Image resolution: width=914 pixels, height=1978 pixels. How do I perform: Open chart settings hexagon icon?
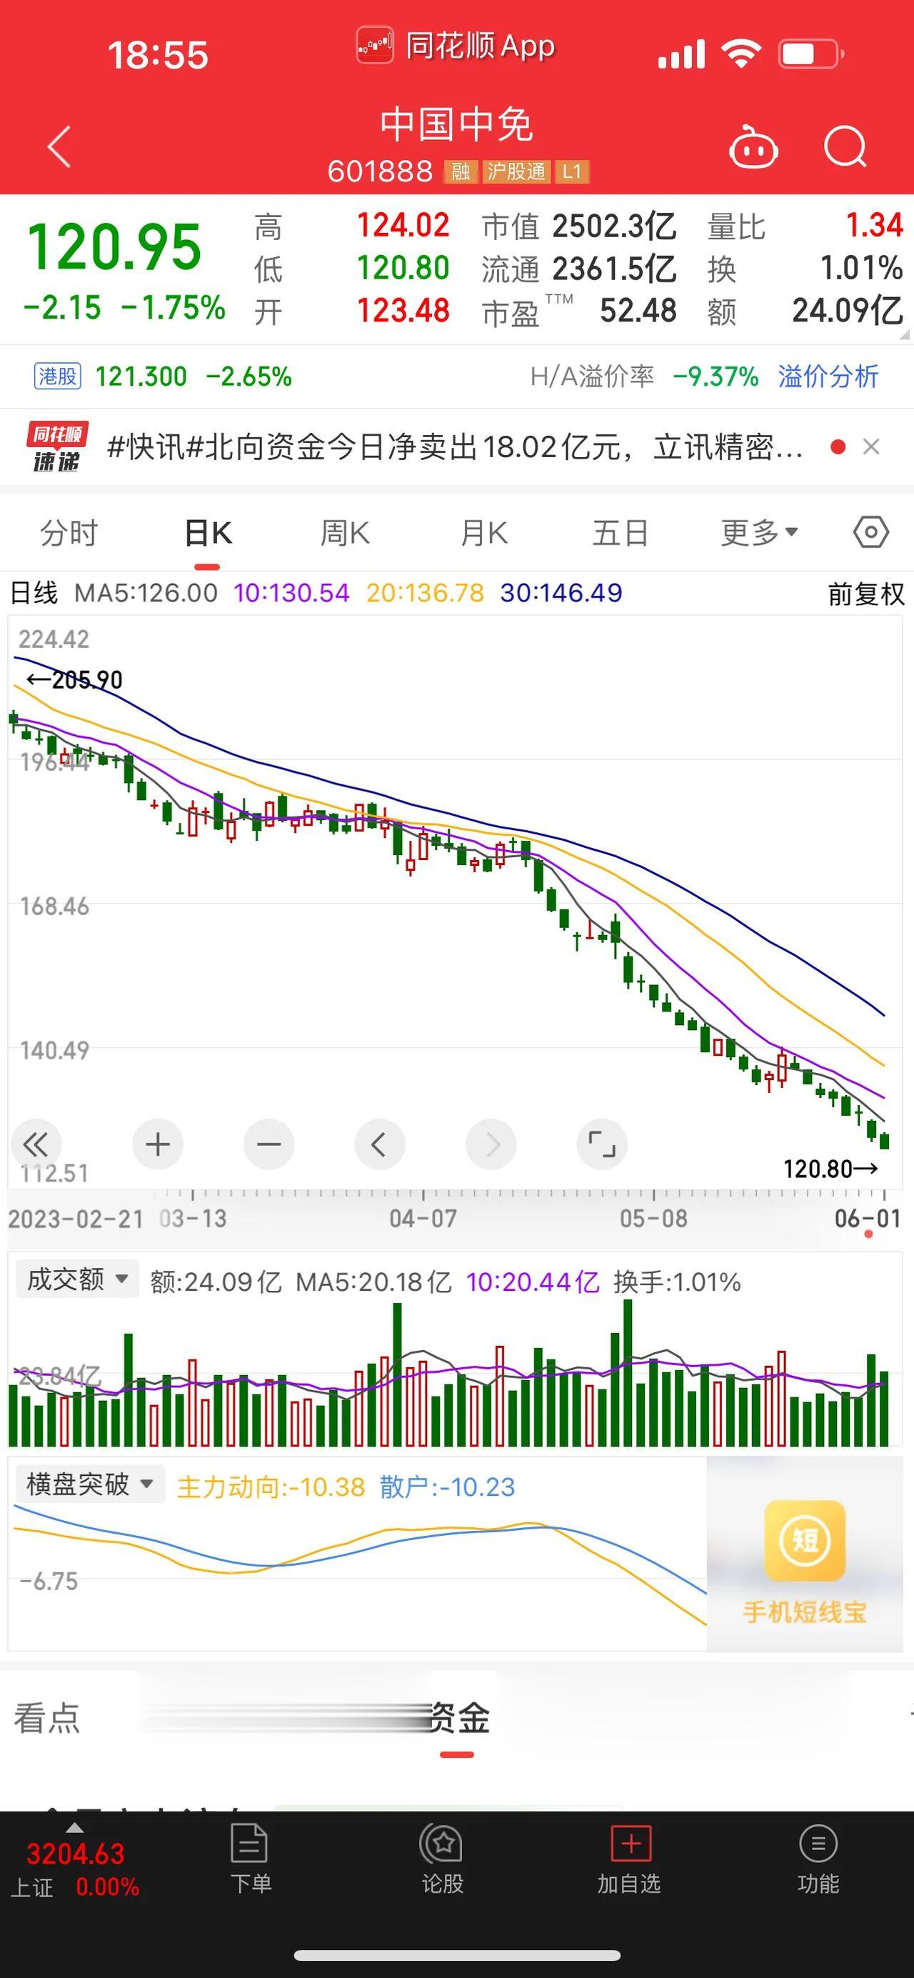click(871, 532)
